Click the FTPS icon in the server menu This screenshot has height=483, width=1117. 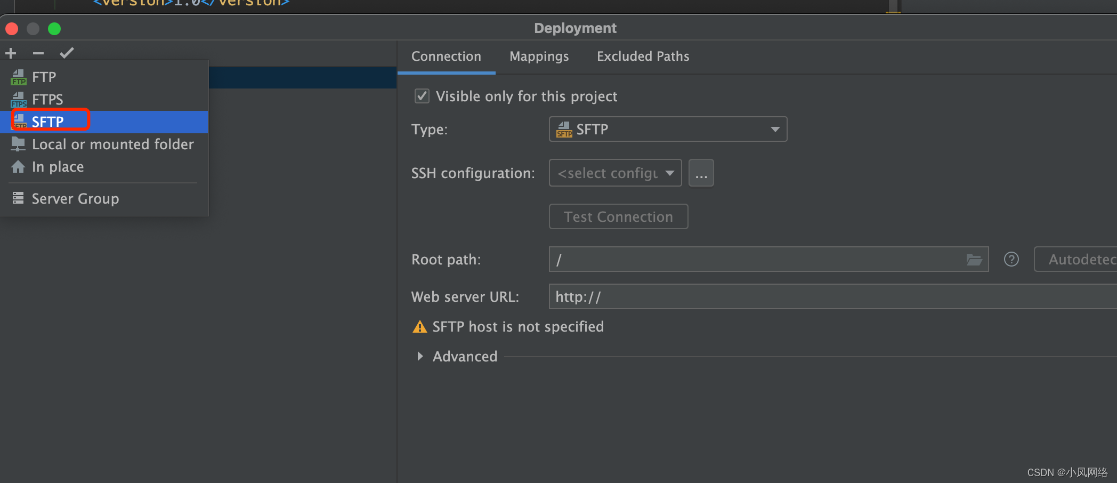coord(18,99)
